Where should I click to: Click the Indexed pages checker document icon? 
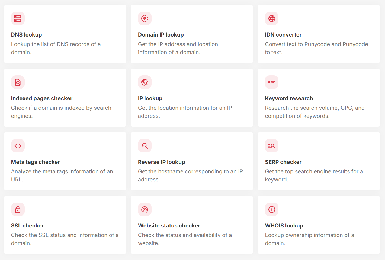18,82
